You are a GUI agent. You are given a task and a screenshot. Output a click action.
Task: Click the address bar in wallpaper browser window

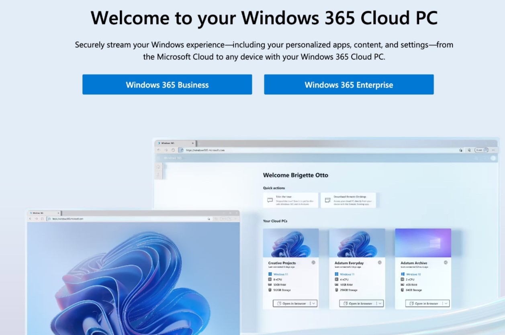pos(129,219)
